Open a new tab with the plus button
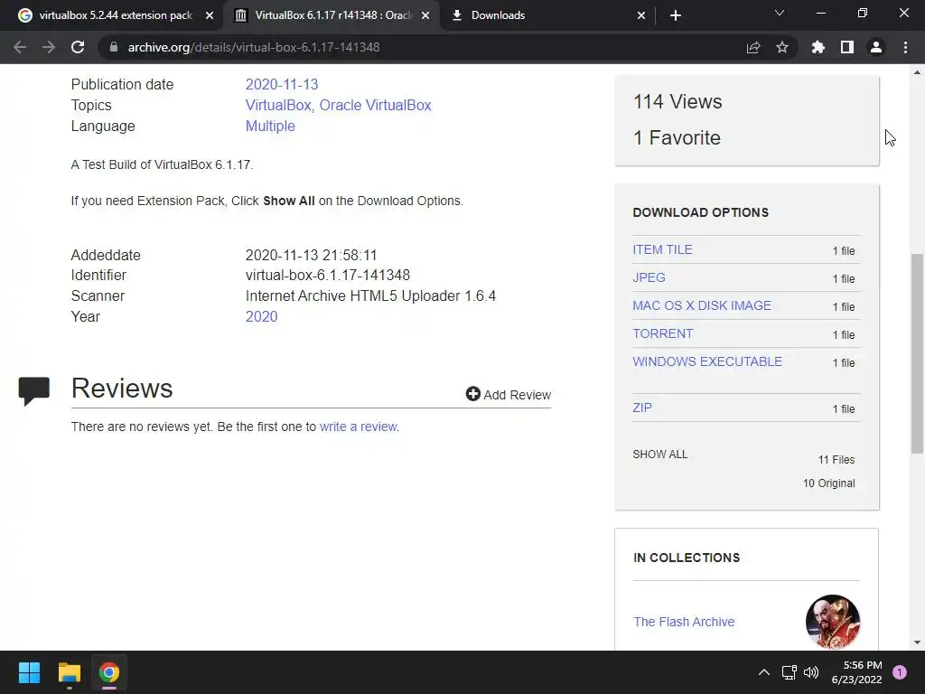This screenshot has width=925, height=694. coord(676,15)
